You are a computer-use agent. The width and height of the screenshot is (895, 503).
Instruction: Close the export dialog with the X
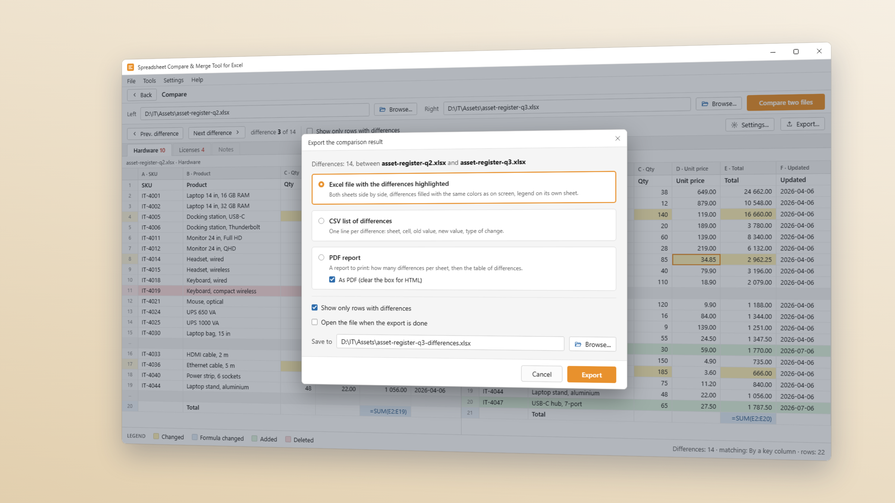pos(618,139)
